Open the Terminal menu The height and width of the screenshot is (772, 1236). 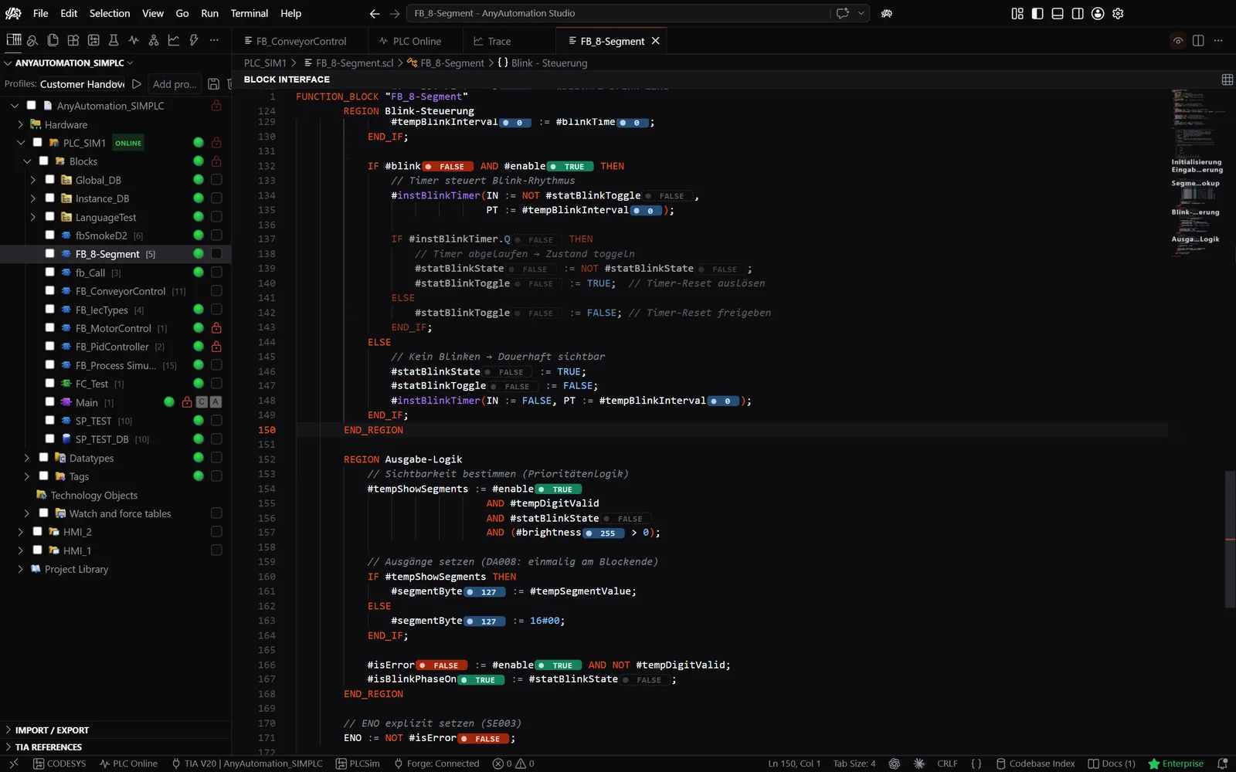pyautogui.click(x=250, y=13)
